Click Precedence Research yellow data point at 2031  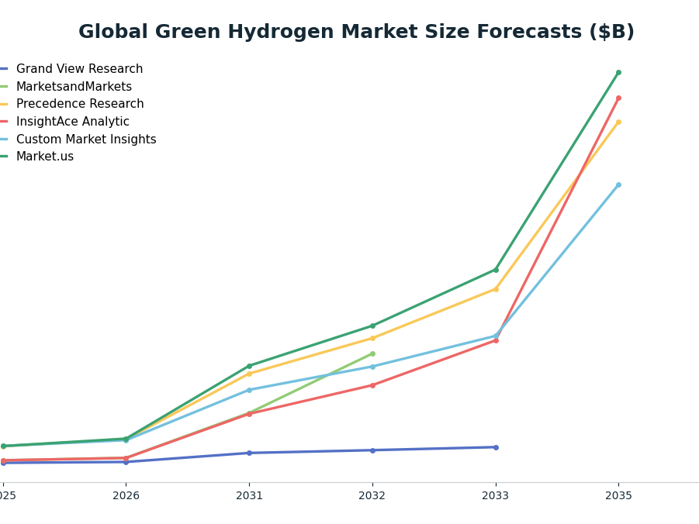coord(249,374)
